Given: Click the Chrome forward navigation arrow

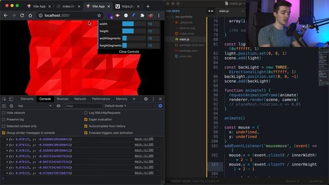Looking at the screenshot, I should 14,15.
